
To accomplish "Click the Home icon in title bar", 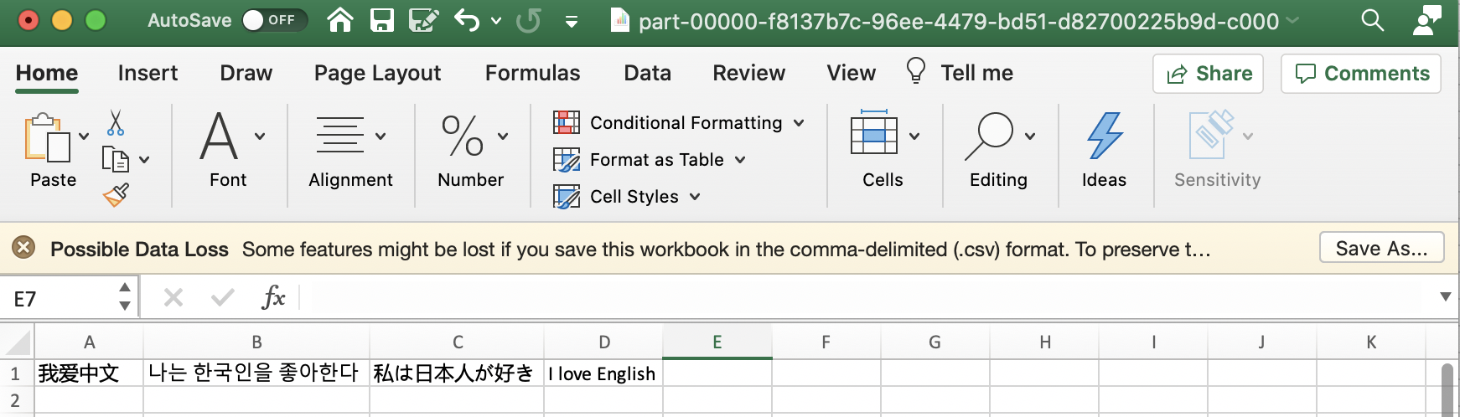I will 340,20.
